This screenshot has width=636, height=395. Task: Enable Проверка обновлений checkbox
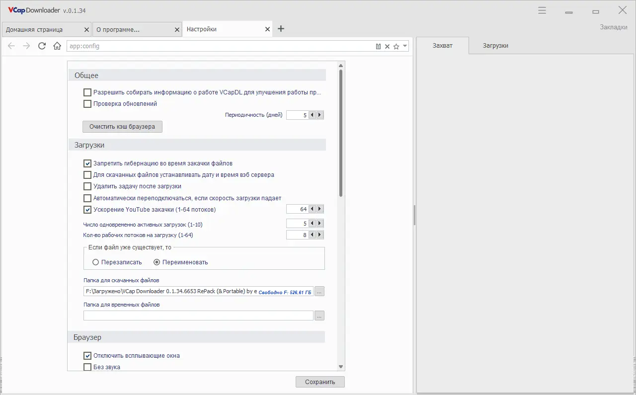87,104
